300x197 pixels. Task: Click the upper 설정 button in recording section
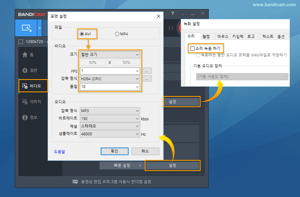(x=182, y=102)
